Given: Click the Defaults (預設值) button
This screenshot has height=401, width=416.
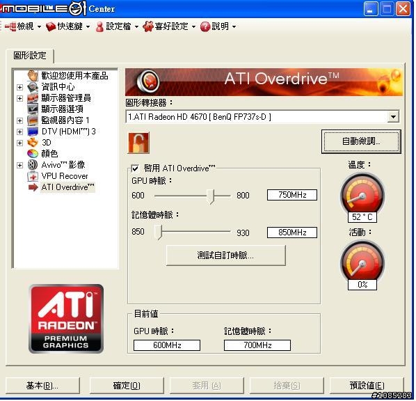Looking at the screenshot, I should tap(367, 386).
